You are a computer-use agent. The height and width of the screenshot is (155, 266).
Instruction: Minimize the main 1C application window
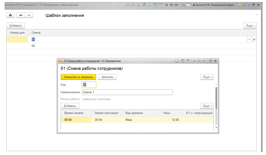(x=249, y=5)
